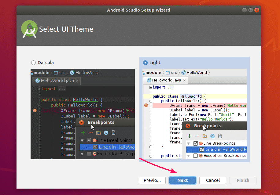Click the 'Android Studio Setup Wizard' title bar

coord(138,10)
